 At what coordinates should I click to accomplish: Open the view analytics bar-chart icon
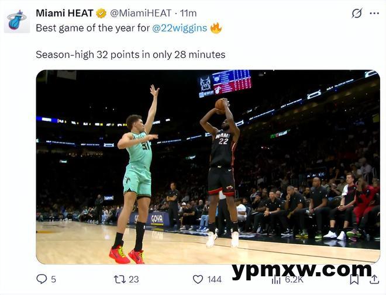[276, 280]
